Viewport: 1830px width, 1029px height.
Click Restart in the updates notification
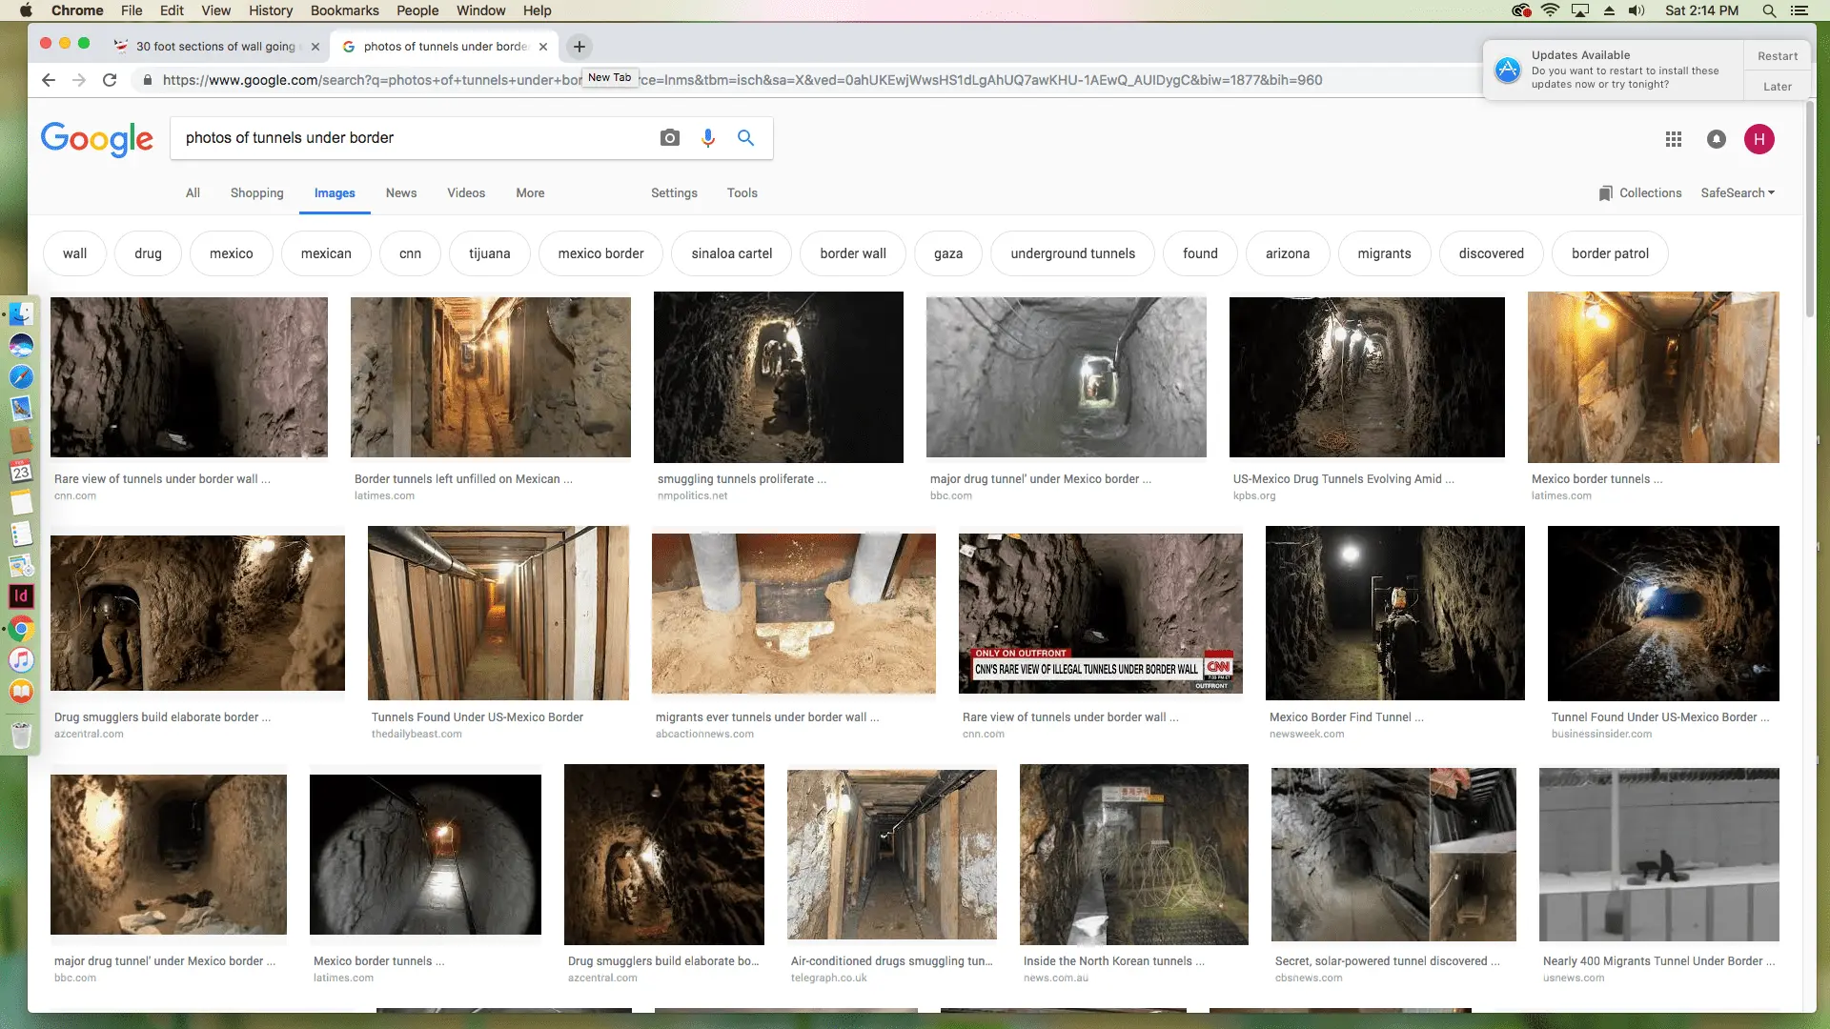[x=1777, y=55]
